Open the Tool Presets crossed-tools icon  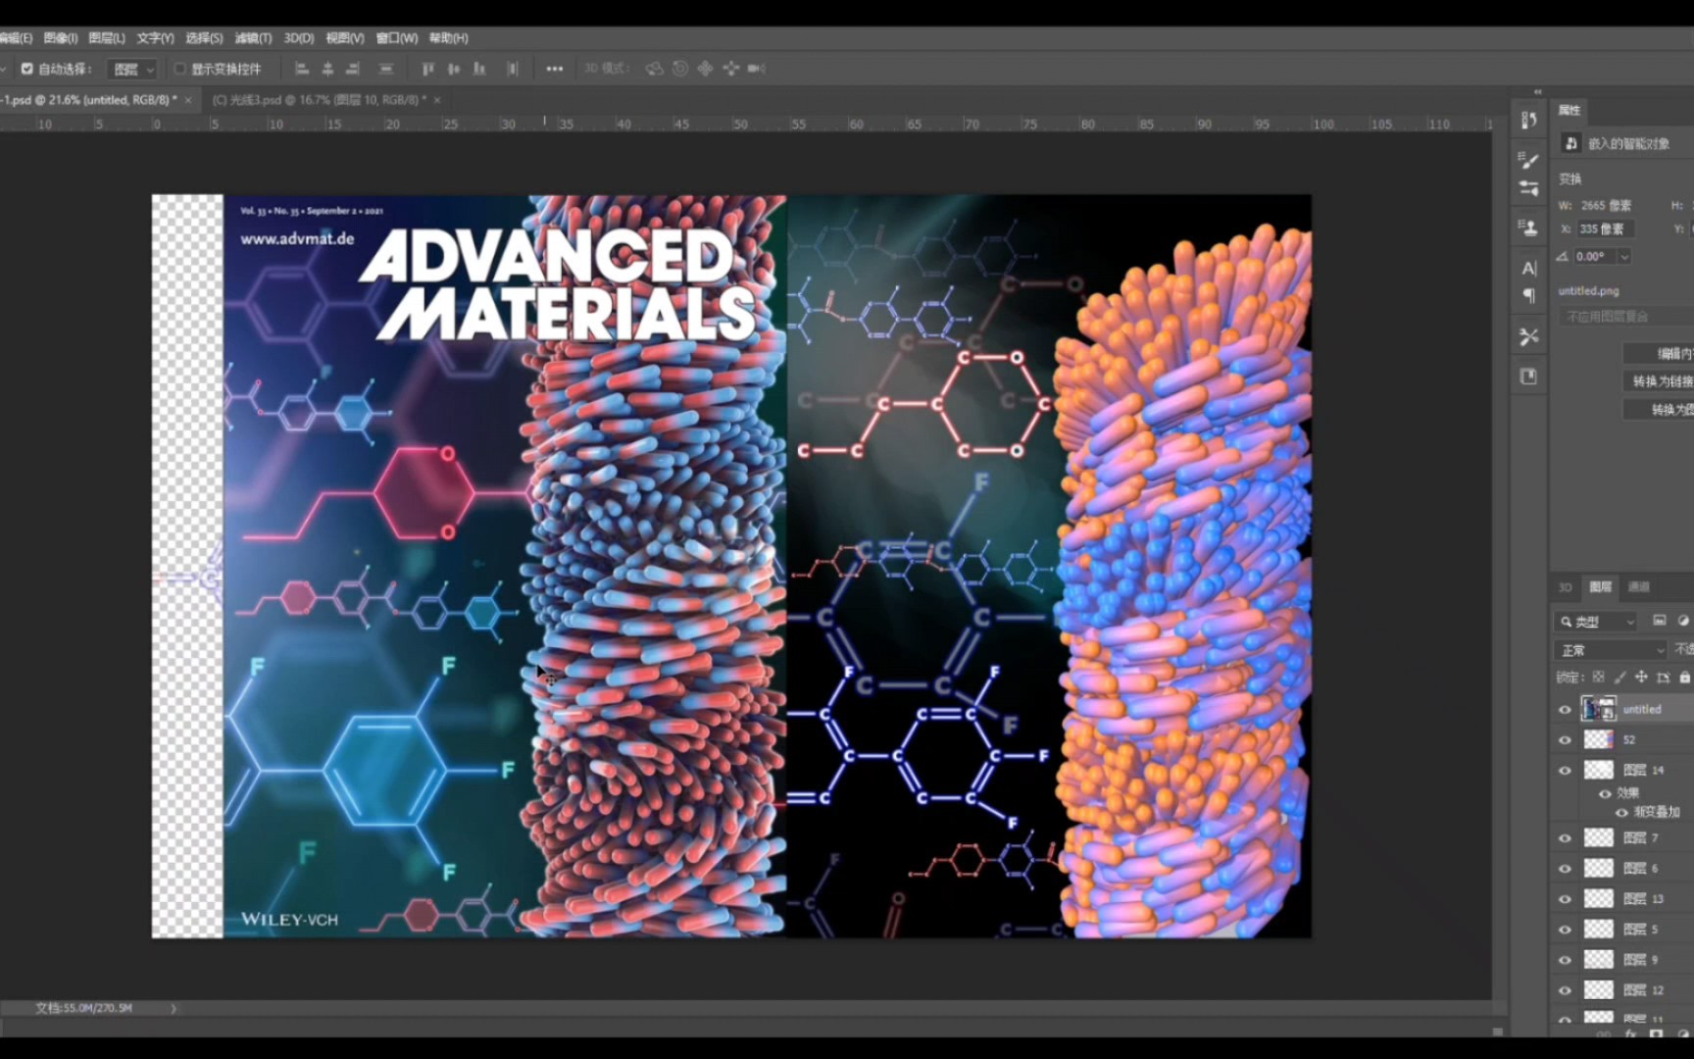(x=1528, y=337)
